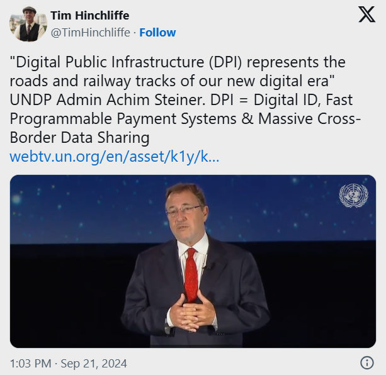The width and height of the screenshot is (386, 375).
Task: Open the @TimHinchliffe handle
Action: 90,33
